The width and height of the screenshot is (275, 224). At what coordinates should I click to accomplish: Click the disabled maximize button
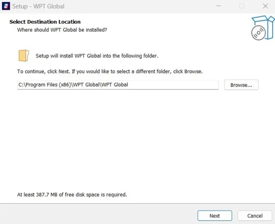click(x=241, y=6)
